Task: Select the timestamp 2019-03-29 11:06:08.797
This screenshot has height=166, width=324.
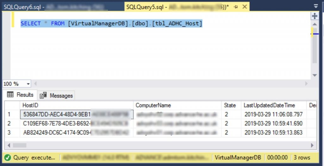Action: (274, 114)
